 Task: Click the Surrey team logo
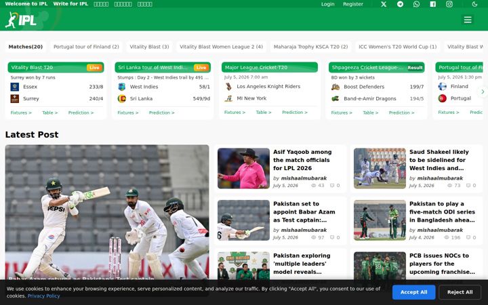(x=15, y=99)
